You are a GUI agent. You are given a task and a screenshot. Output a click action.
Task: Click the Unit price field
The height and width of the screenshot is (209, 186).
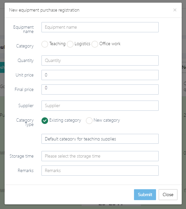100,75
